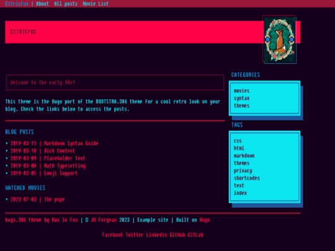The width and height of the screenshot is (335, 251).
Task: Open the Hugo footer link
Action: coord(205,220)
